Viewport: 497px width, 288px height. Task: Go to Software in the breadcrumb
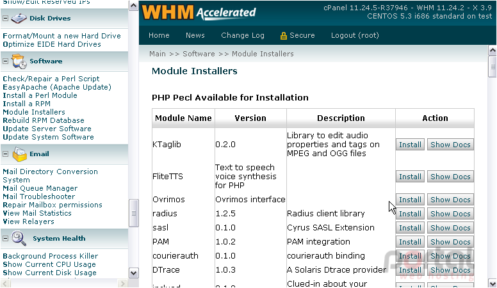click(199, 54)
